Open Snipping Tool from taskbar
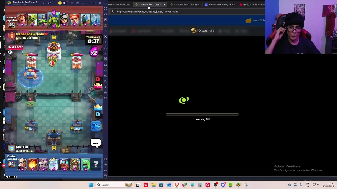Viewport: 337px width, 189px height. coord(246,185)
